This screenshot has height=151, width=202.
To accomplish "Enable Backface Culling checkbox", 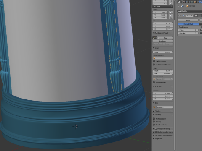I will coord(154,125).
